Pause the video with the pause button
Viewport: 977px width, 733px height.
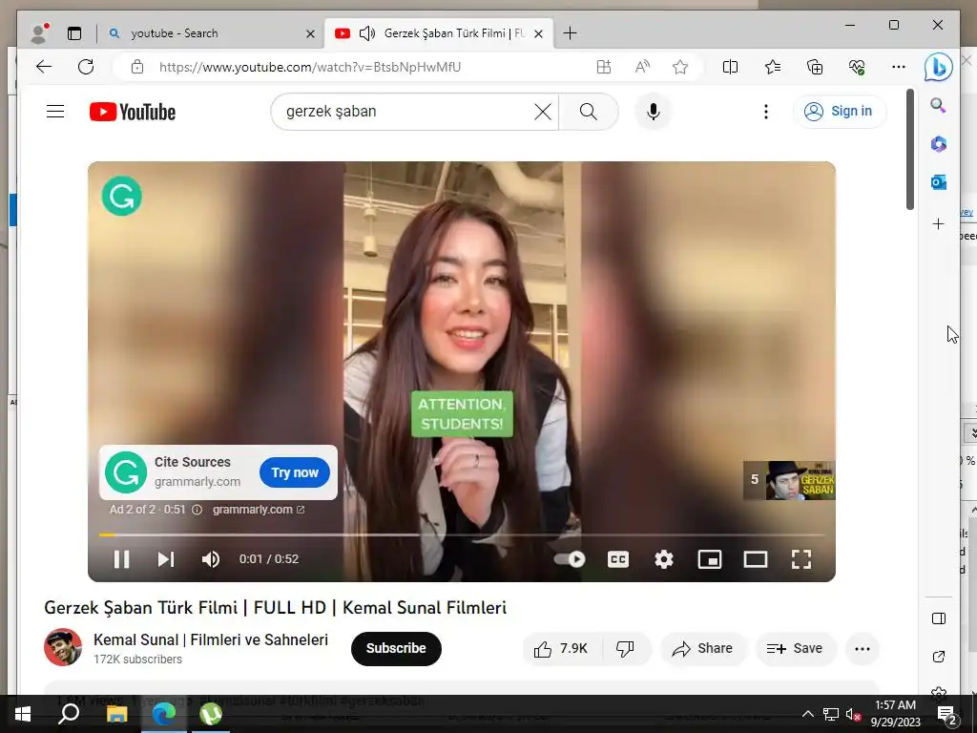click(121, 559)
